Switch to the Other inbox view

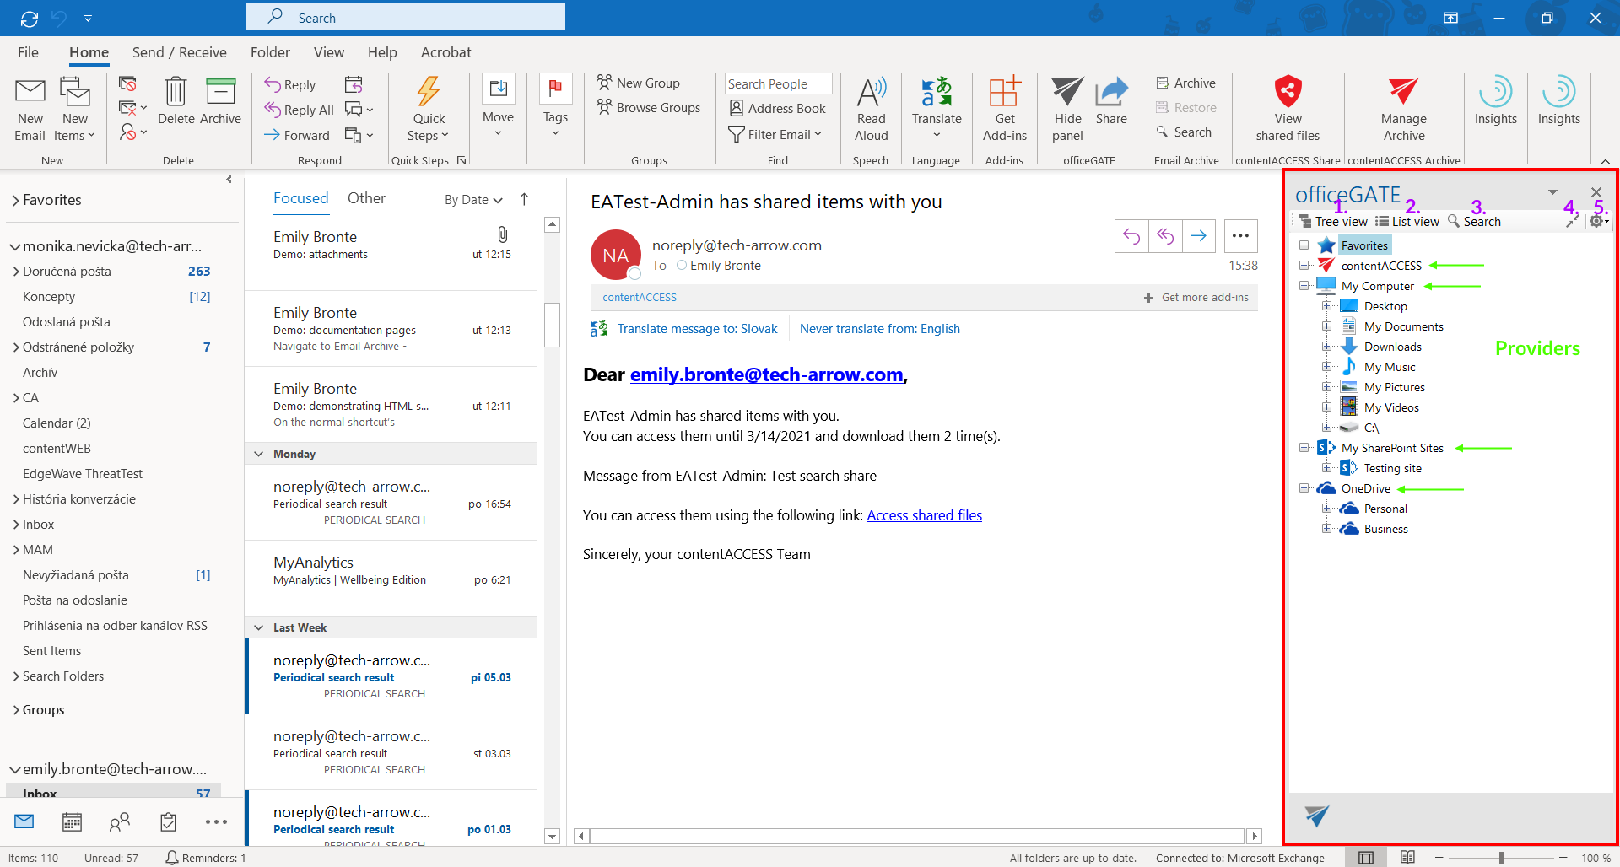pyautogui.click(x=366, y=198)
